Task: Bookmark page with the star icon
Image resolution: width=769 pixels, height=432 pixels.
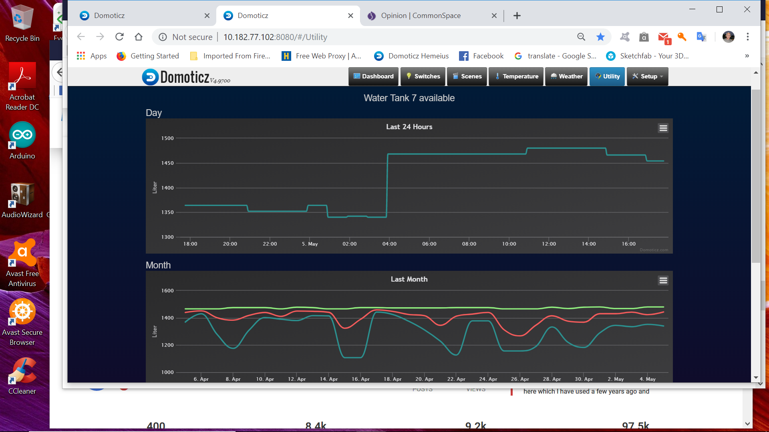Action: 600,37
